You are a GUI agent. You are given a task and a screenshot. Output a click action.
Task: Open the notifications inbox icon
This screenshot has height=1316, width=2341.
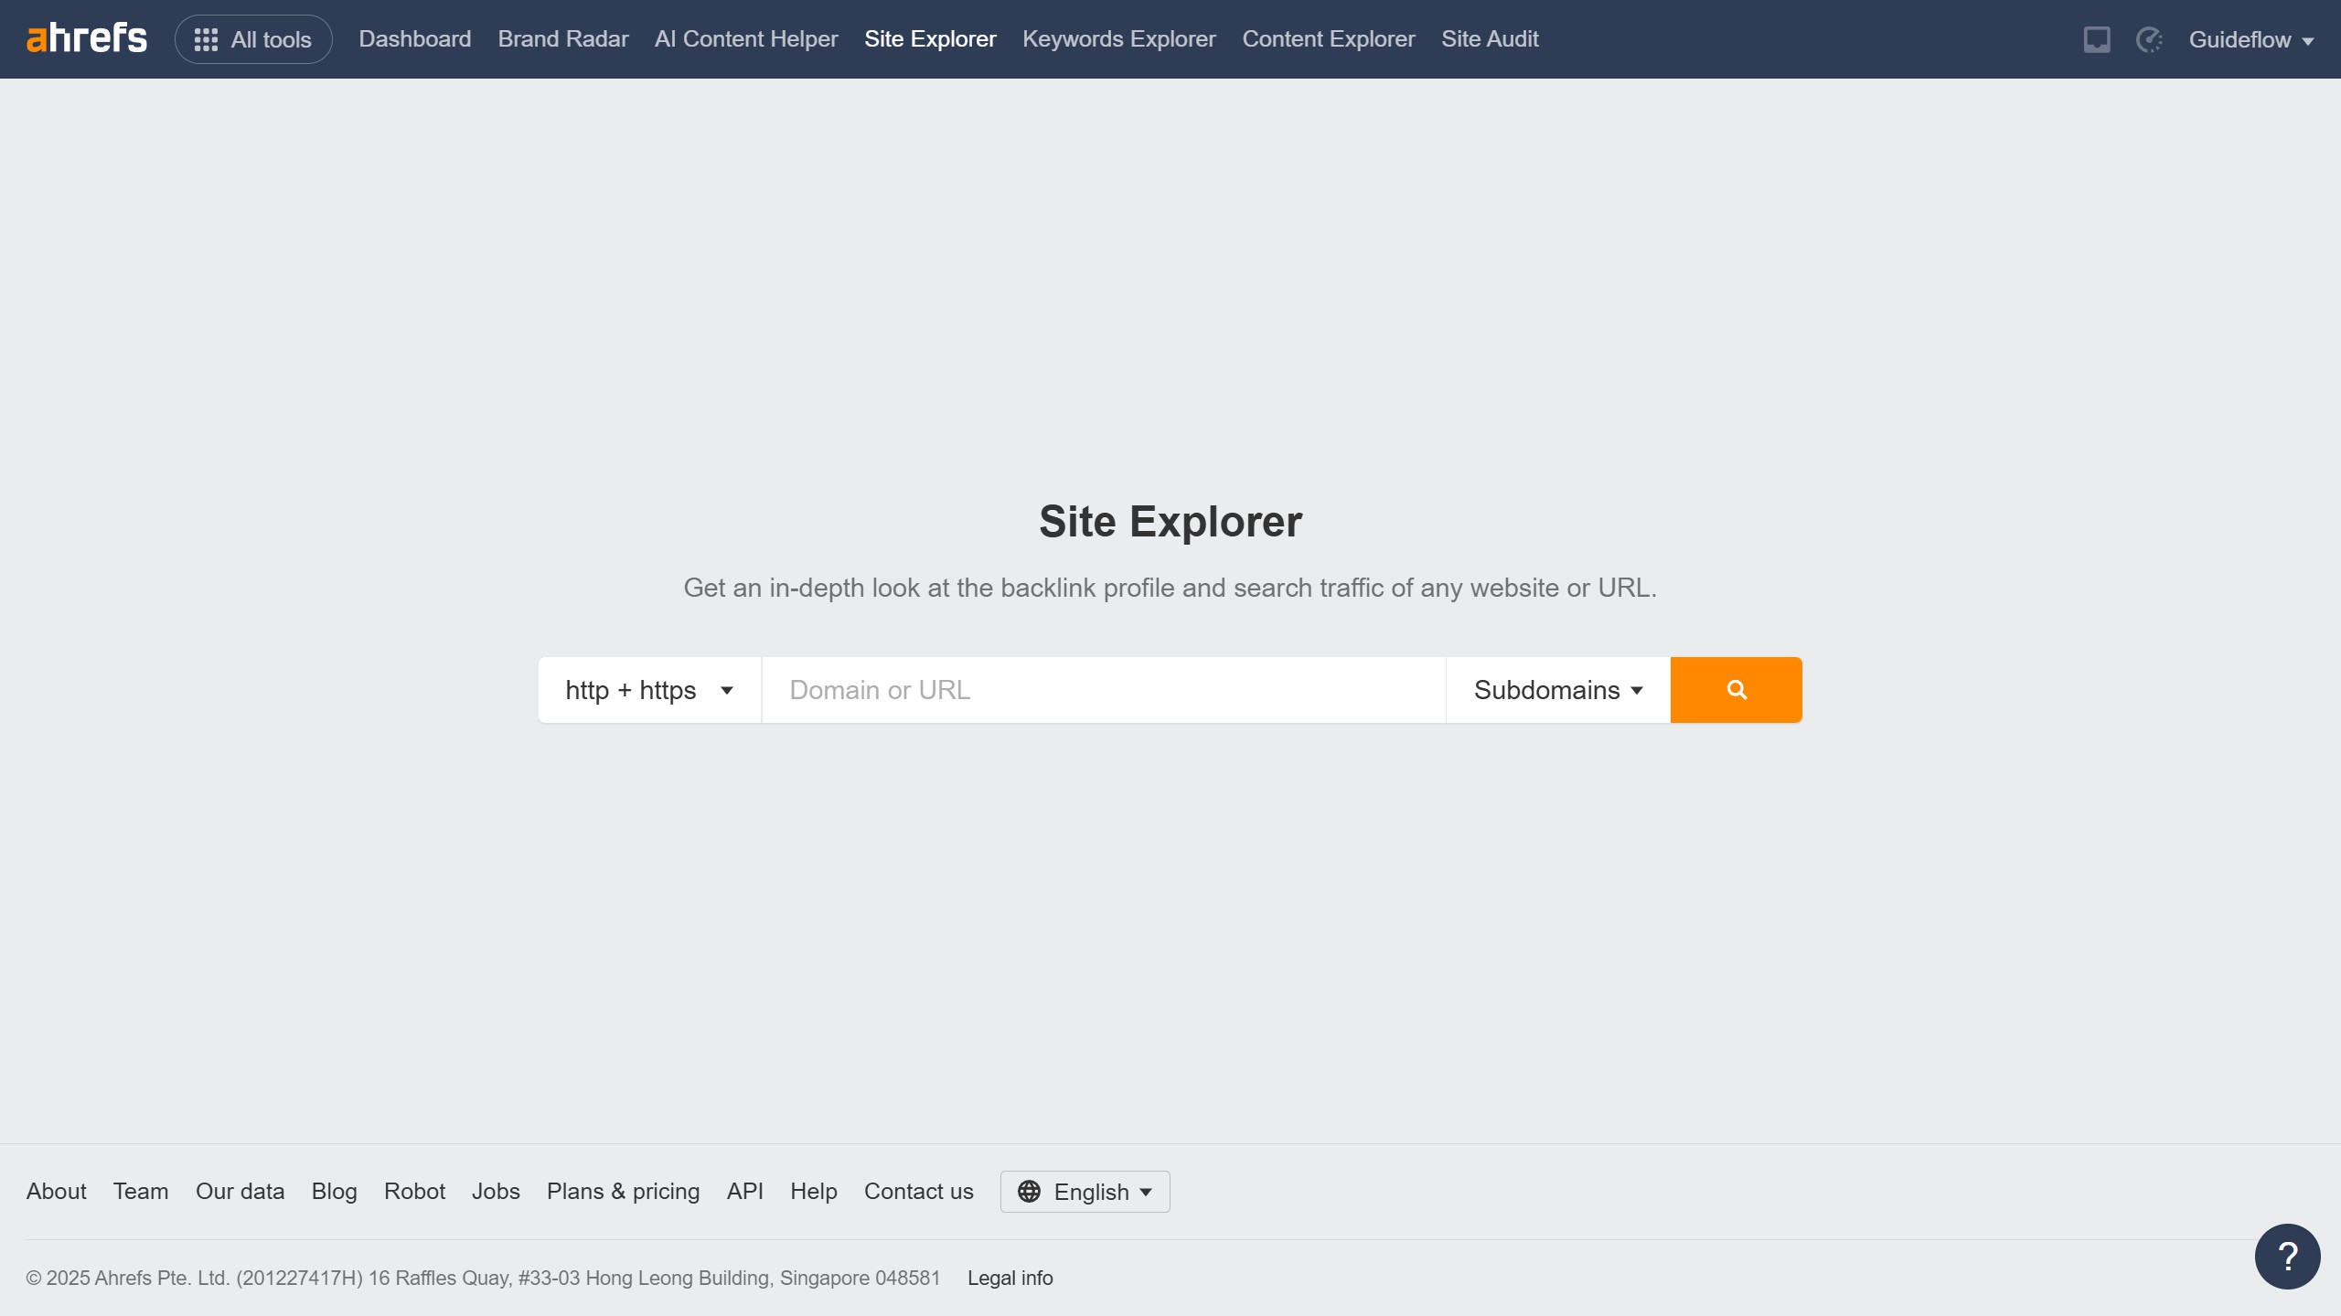[x=2097, y=39]
